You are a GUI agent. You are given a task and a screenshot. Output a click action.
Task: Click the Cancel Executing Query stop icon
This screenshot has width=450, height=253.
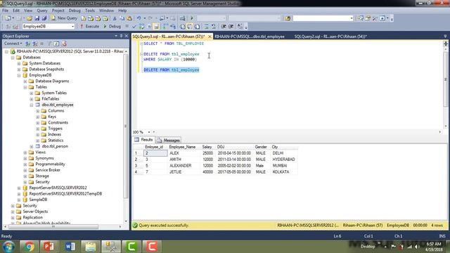127,27
